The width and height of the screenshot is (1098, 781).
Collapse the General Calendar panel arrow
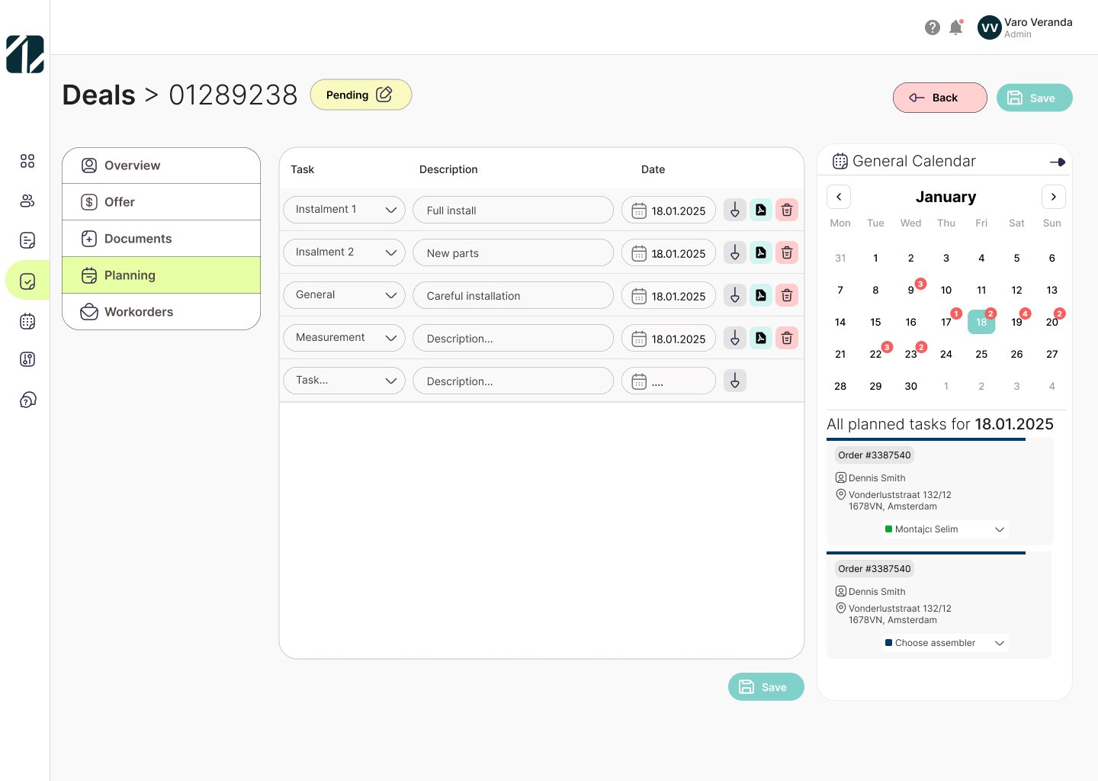tap(1057, 162)
